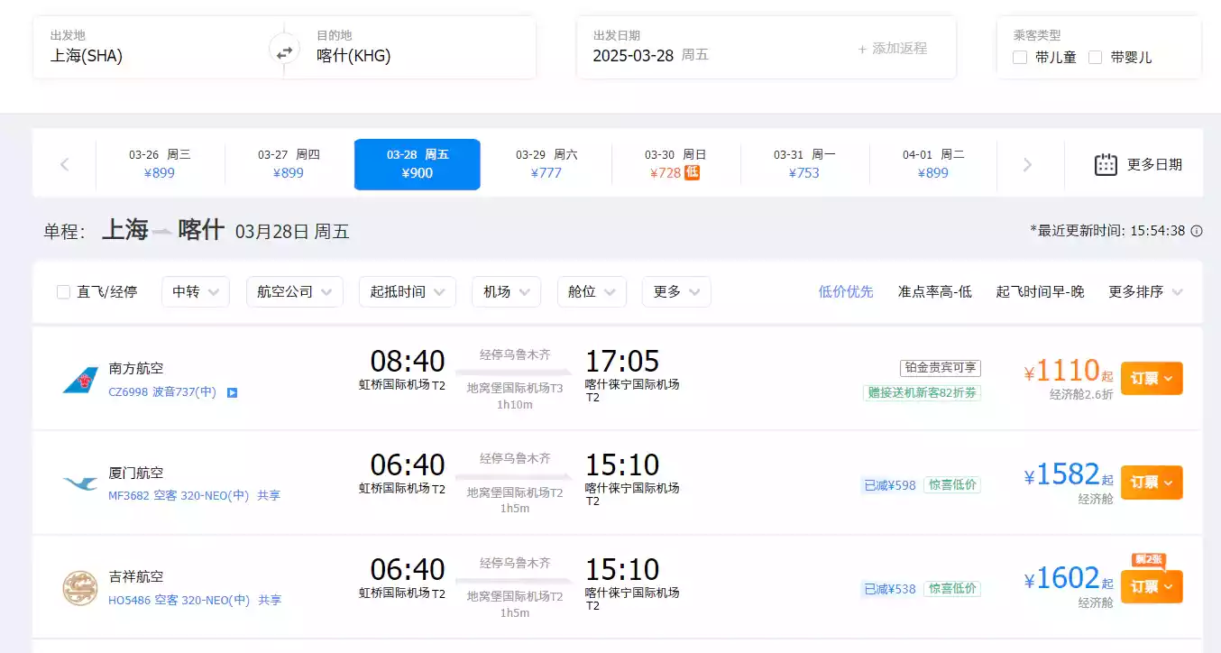Viewport: 1221px width, 653px height.
Task: Click the swap departure and destination icon
Action: pyautogui.click(x=284, y=52)
